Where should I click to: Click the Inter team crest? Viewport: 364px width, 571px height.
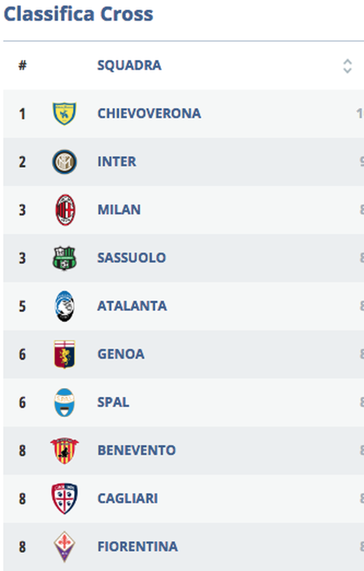pos(64,161)
